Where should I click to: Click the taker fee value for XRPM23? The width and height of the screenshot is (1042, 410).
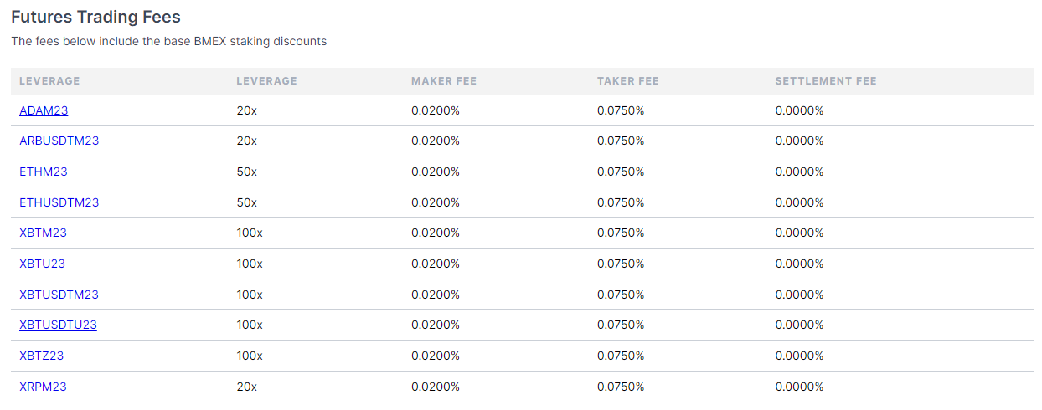coord(621,387)
